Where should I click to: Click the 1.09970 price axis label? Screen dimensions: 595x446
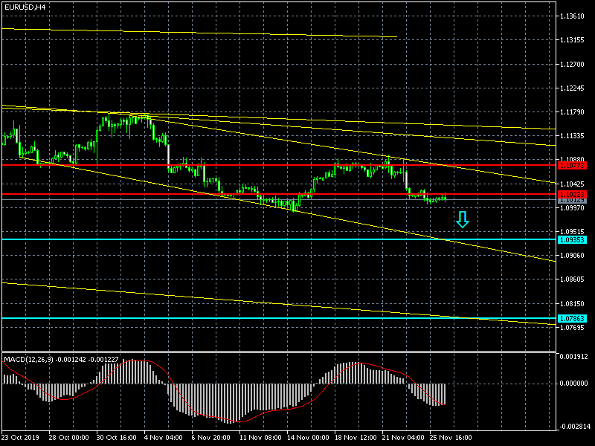click(x=572, y=208)
